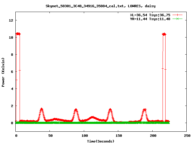The width and height of the screenshot is (193, 144).
Task: Click the y-axis tick label 10
Action: click(11, 37)
